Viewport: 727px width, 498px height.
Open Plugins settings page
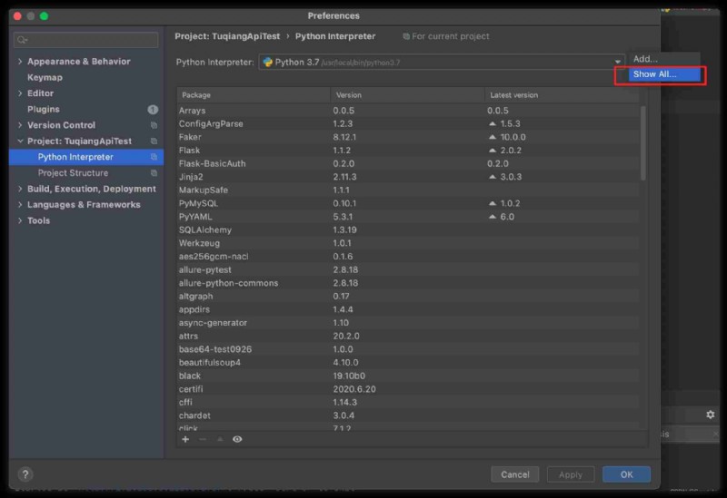[43, 109]
